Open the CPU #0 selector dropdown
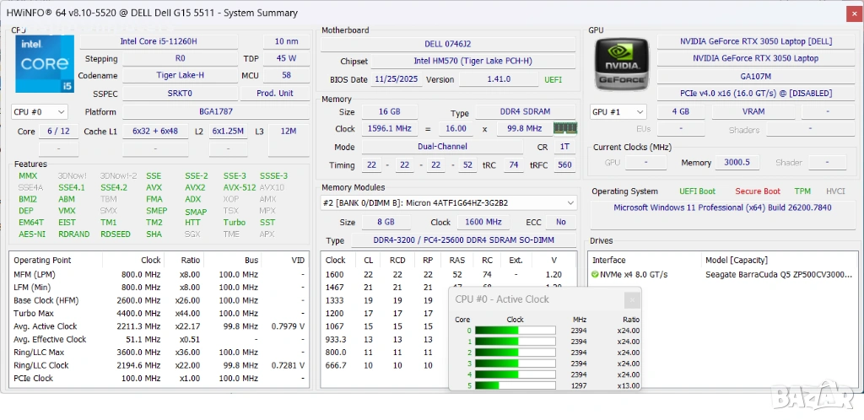The image size is (864, 420). point(39,111)
